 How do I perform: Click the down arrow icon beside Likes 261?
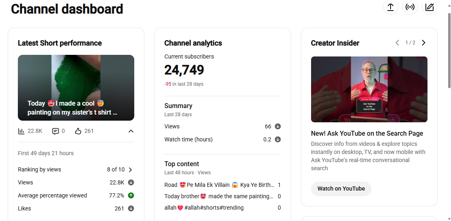click(x=131, y=208)
